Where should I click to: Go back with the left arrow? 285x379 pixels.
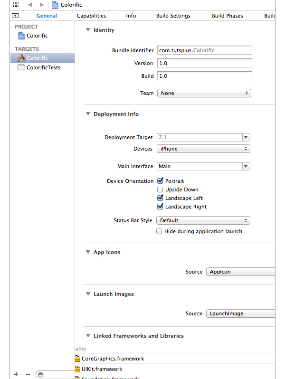[x=30, y=5]
